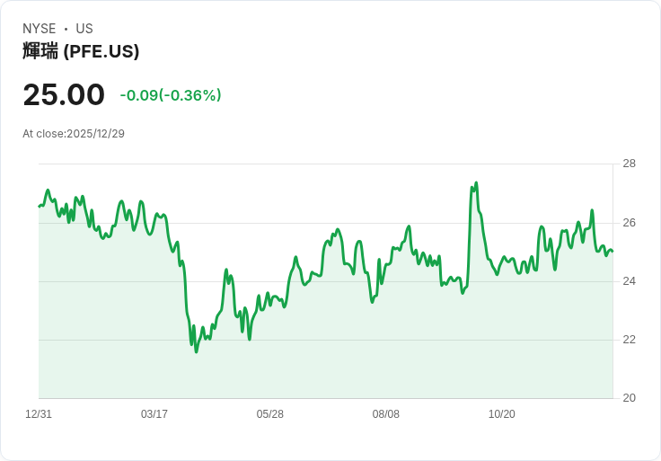Click the 05/28 date on the x-axis

coord(269,413)
